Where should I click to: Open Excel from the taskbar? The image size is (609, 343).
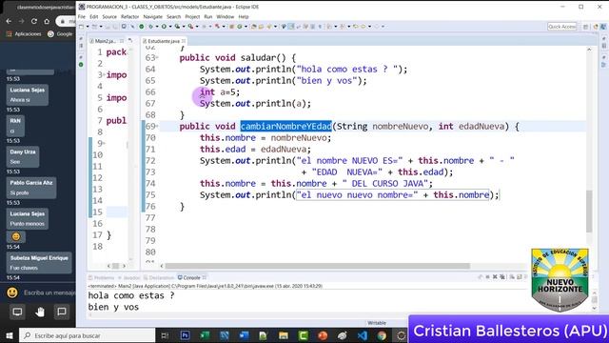click(x=205, y=335)
